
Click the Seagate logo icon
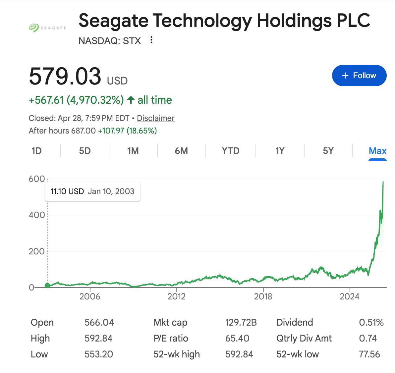(x=48, y=28)
